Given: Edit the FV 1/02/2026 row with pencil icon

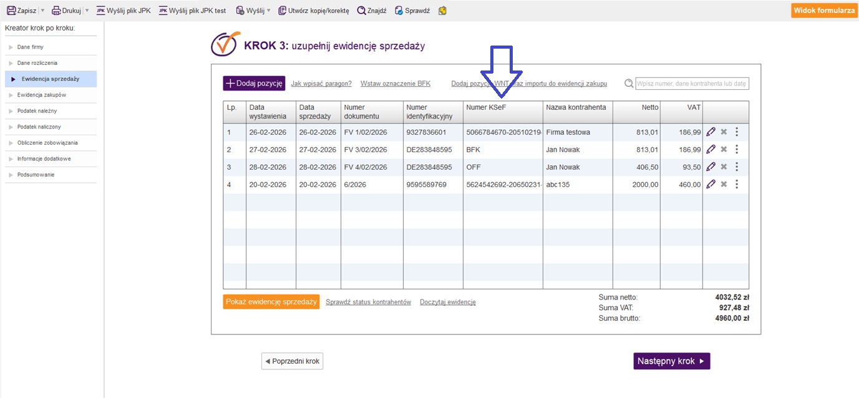Looking at the screenshot, I should [711, 132].
